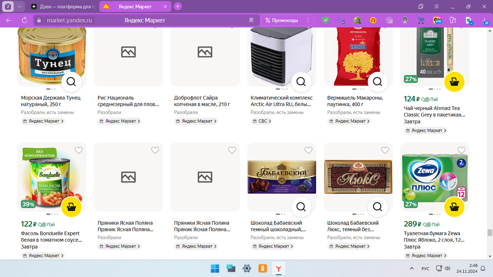Open the light bulb extension icon

coord(405,20)
